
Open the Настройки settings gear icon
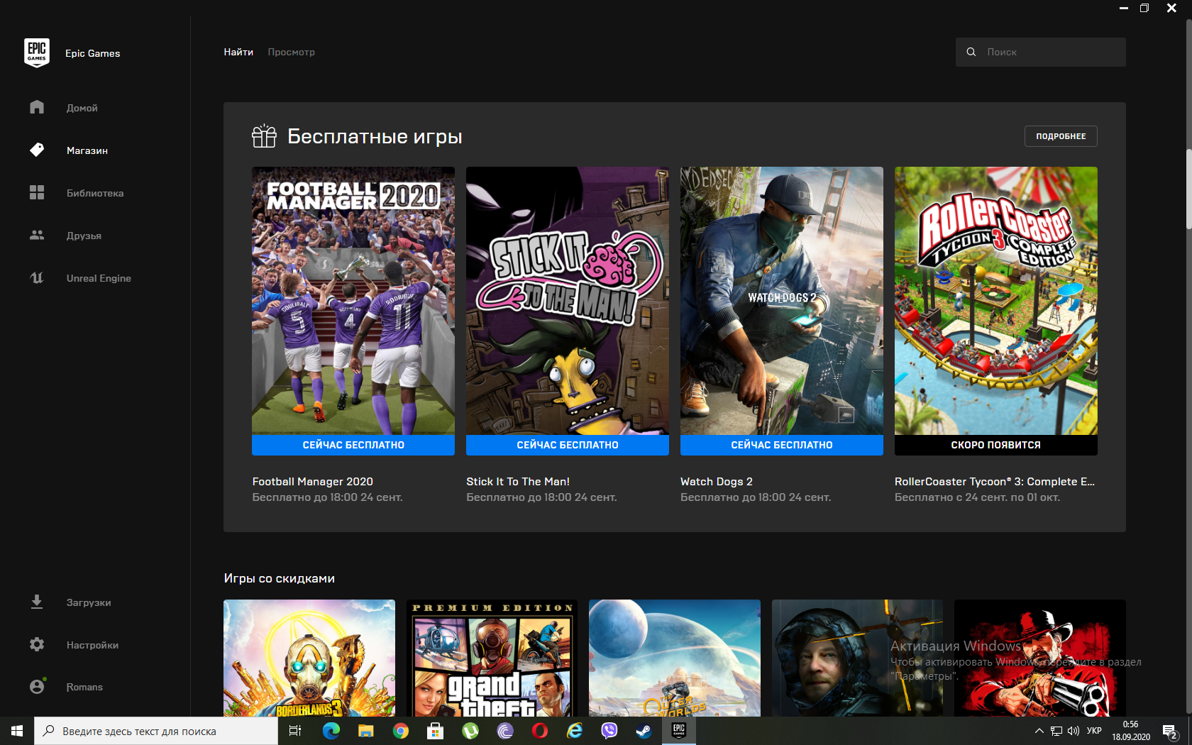tap(37, 644)
